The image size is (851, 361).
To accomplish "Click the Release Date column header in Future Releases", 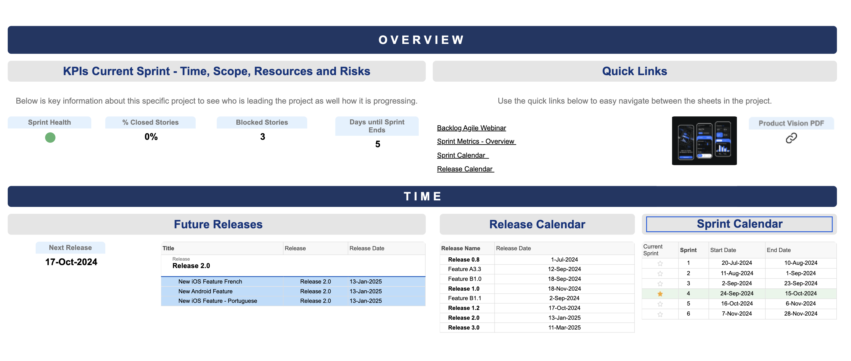I will [367, 248].
